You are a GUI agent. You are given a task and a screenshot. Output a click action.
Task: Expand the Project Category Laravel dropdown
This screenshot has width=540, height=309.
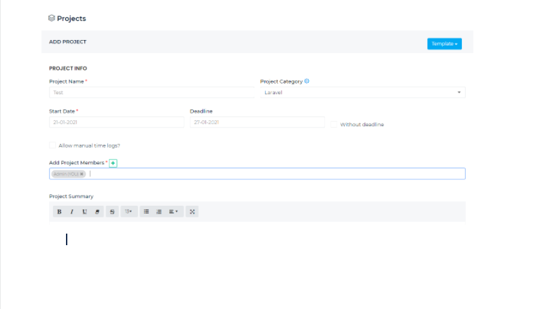pyautogui.click(x=362, y=92)
